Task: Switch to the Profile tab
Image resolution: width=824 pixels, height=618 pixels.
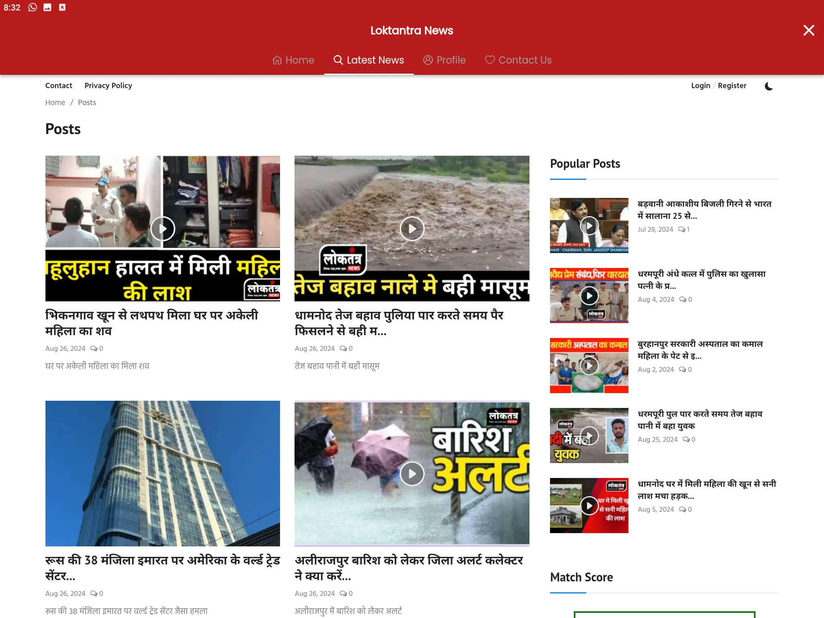Action: [x=445, y=60]
